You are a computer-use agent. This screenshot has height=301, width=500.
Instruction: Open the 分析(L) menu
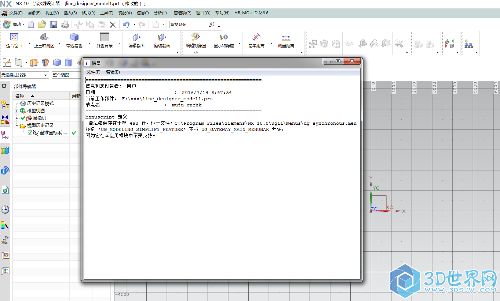tap(160, 13)
